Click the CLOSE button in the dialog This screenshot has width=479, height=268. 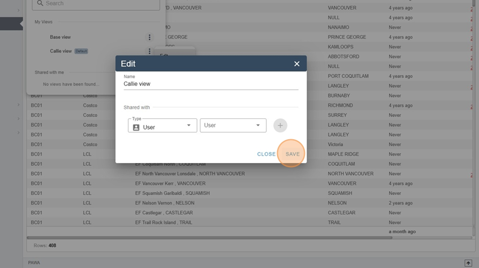pyautogui.click(x=266, y=154)
